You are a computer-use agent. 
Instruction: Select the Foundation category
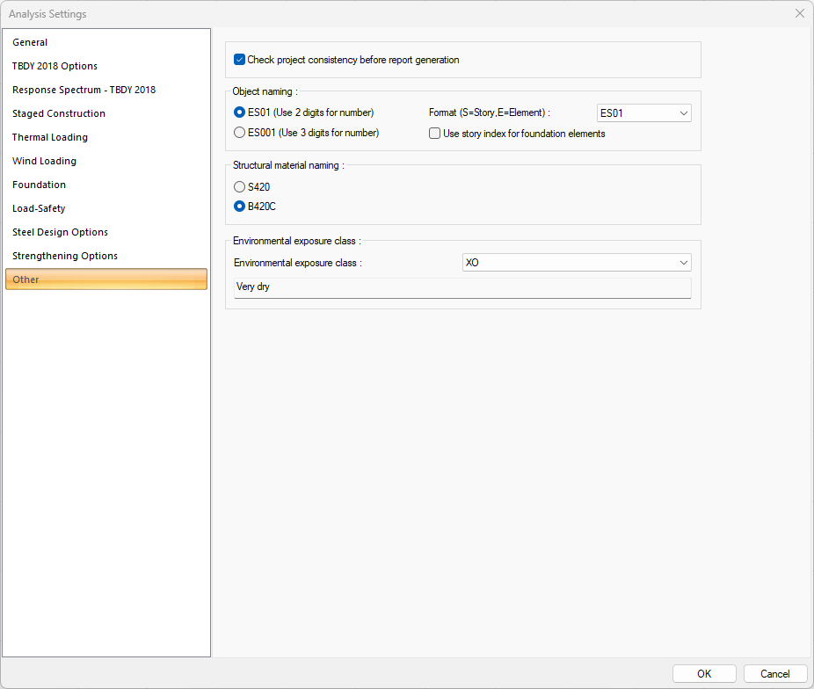pyautogui.click(x=39, y=185)
